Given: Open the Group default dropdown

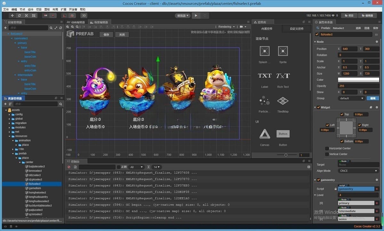Looking at the screenshot, I should coord(352,98).
